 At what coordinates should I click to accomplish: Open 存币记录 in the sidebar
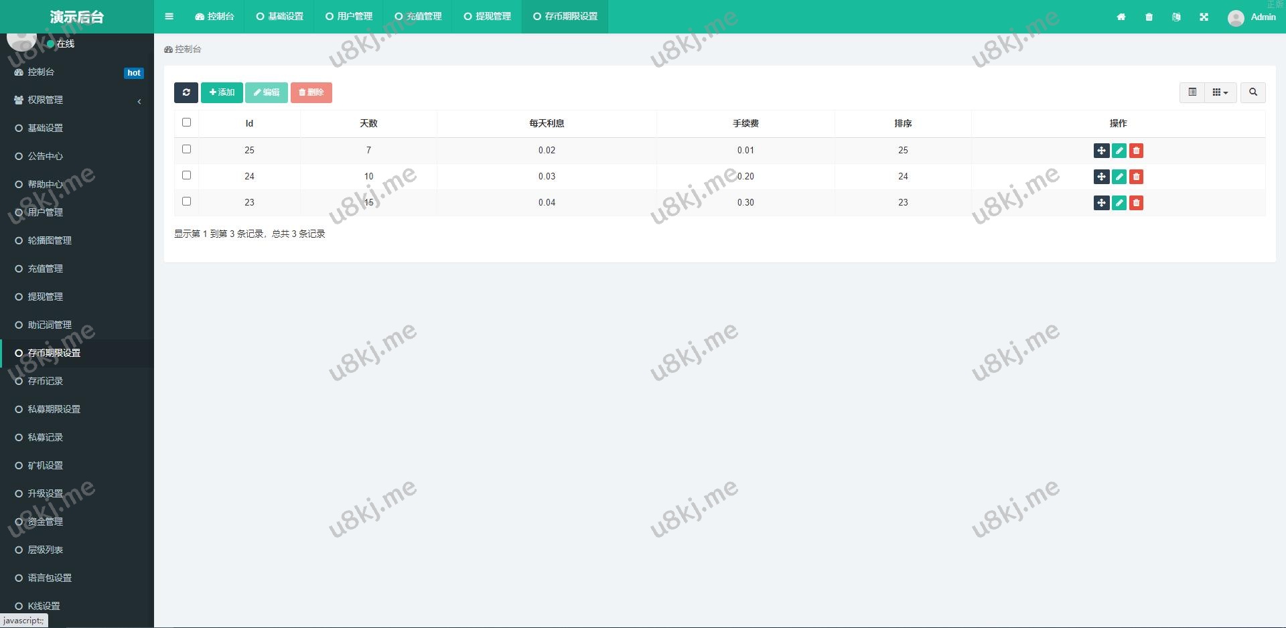click(46, 381)
